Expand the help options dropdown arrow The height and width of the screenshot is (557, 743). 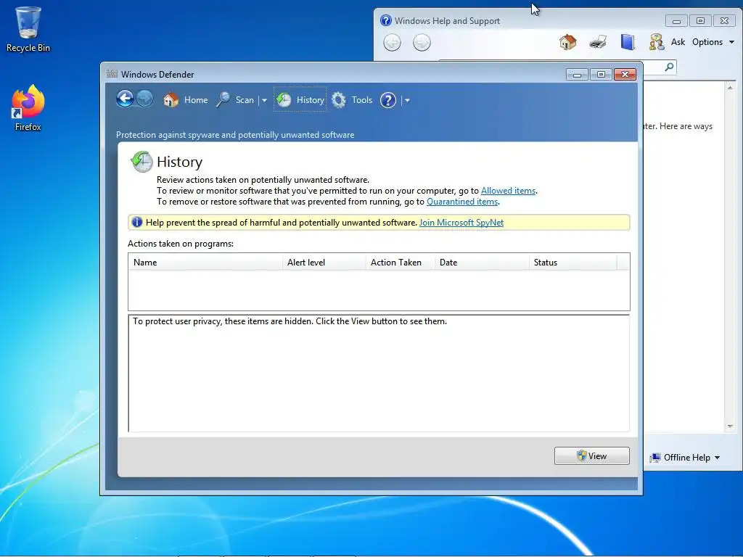(x=407, y=100)
